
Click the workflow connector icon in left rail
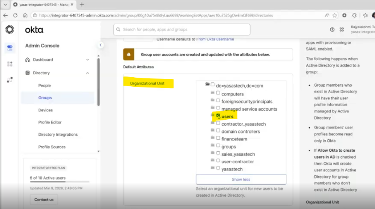10,80
